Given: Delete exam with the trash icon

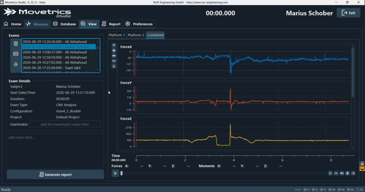Looking at the screenshot, I should click(16, 43).
